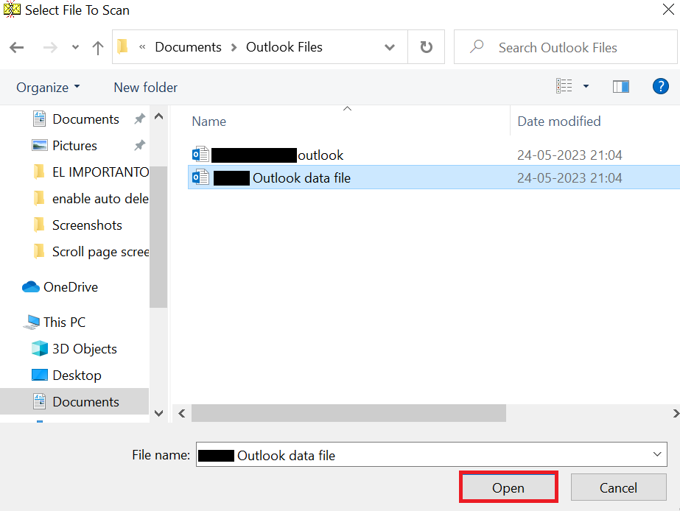Sort files by Date modified column
This screenshot has height=511, width=680.
tap(558, 121)
